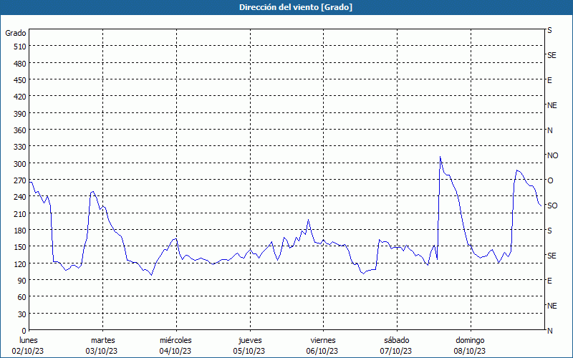Click the 90 value on the left axis
The image size is (573, 358).
pyautogui.click(x=21, y=281)
